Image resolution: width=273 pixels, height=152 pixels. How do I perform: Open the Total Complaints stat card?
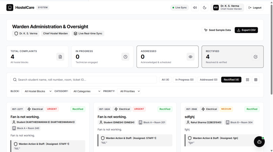37,57
